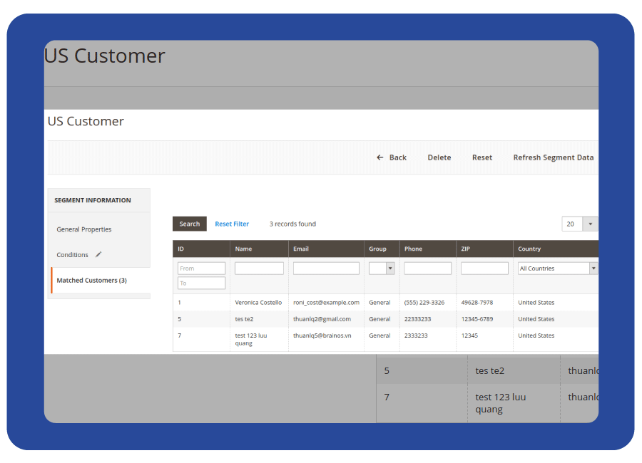Click the toolbar Reset button

[x=481, y=157]
